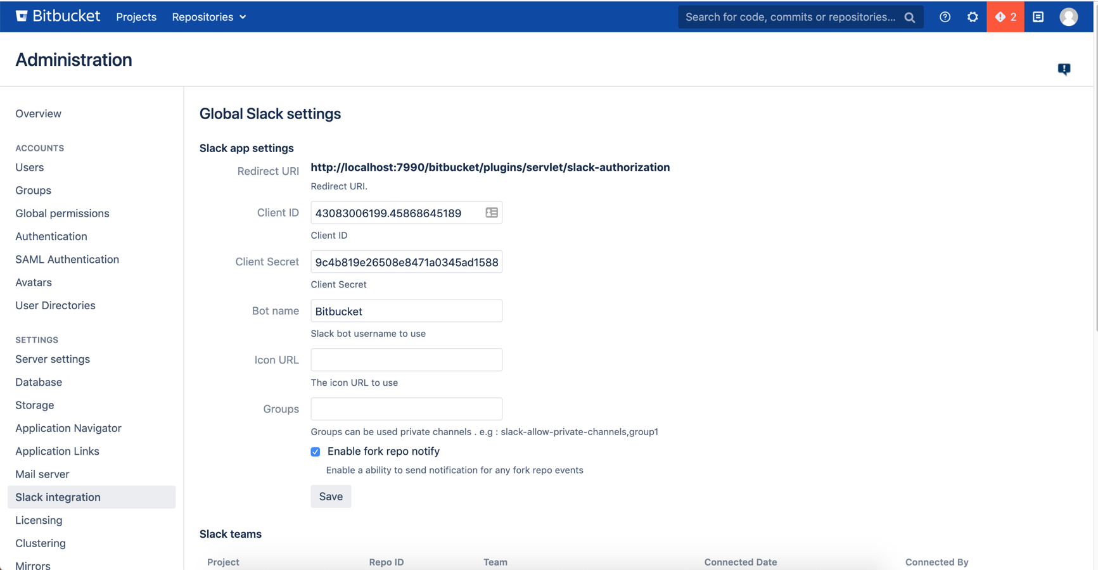Open User Directories in sidebar
The height and width of the screenshot is (570, 1098).
[55, 305]
